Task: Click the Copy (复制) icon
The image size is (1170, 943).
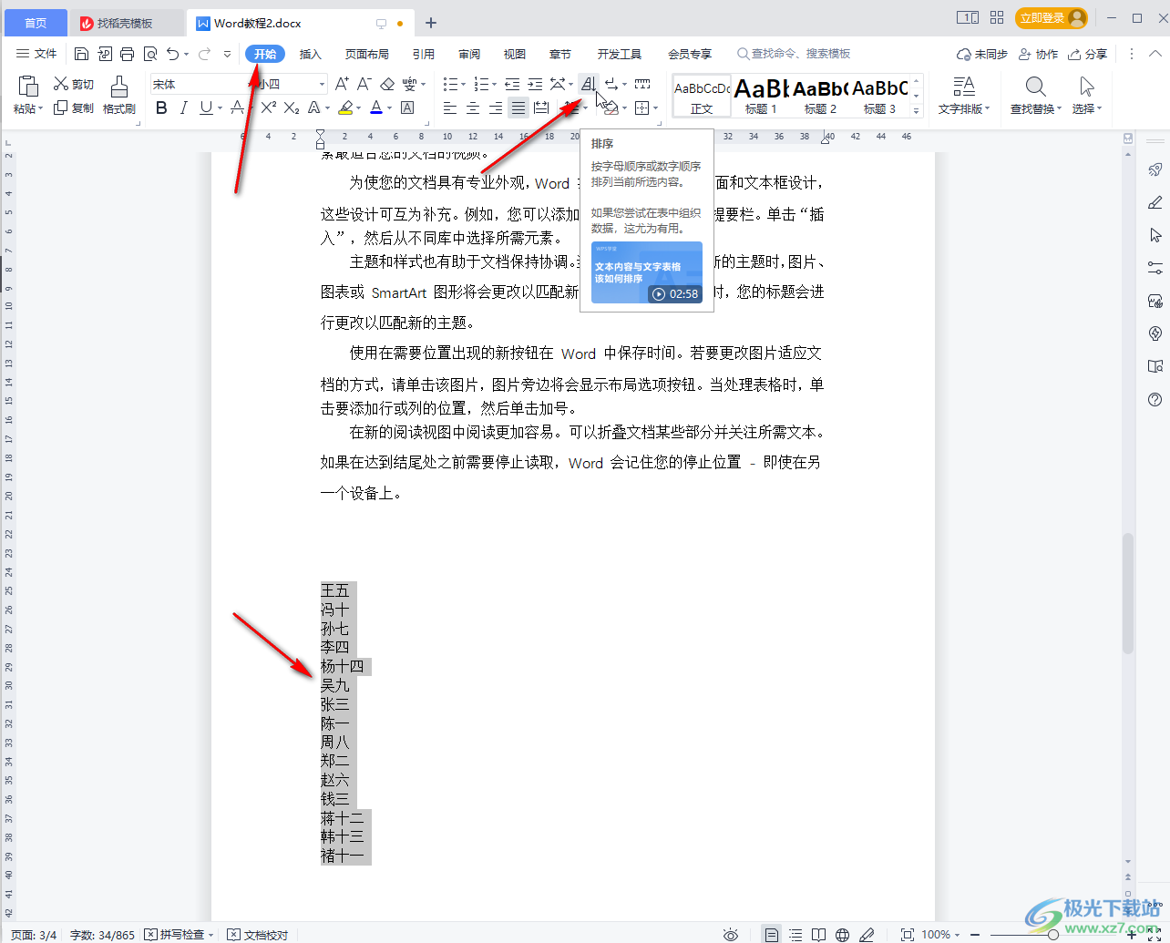Action: (x=61, y=108)
